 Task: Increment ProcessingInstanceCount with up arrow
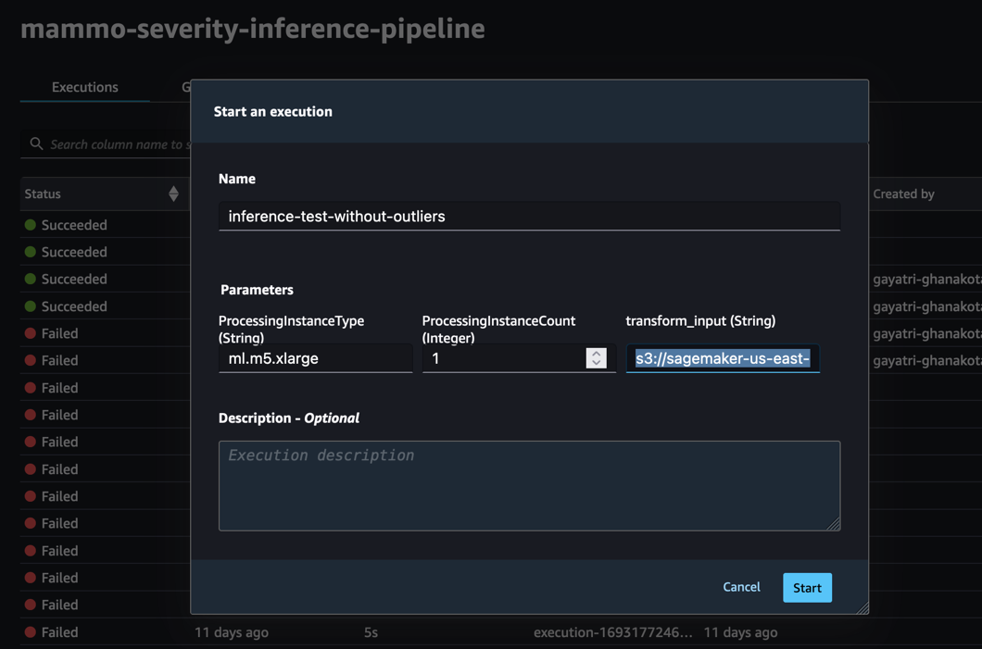point(597,353)
